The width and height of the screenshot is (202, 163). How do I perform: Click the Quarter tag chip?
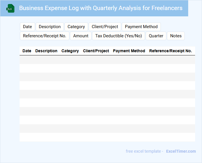156,36
